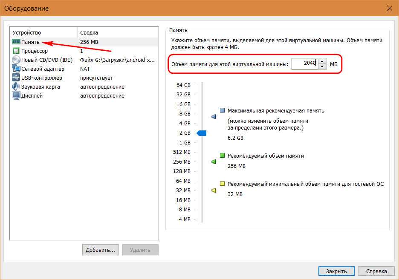The width and height of the screenshot is (399, 280).
Task: Click the Processor (Процессор) chip icon
Action: pos(16,51)
